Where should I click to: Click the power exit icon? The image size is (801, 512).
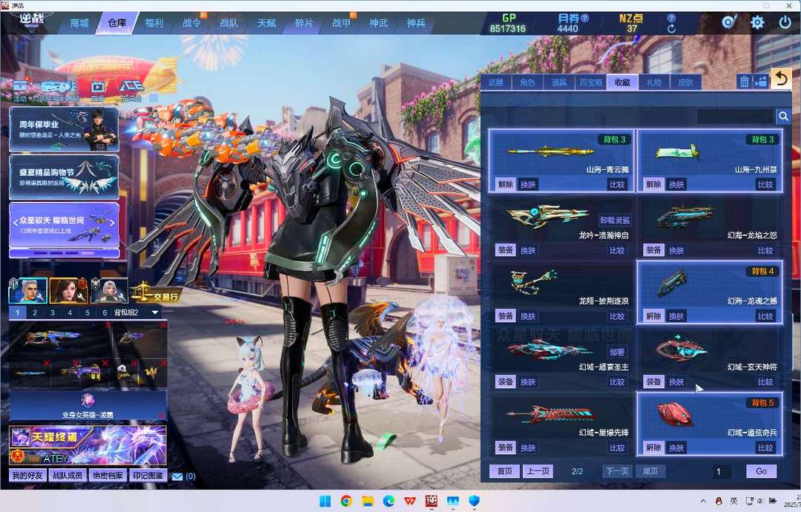(x=785, y=22)
